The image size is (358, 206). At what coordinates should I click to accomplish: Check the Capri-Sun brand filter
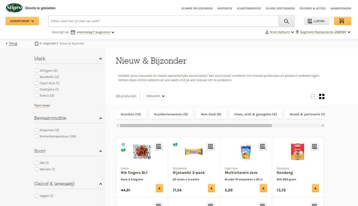click(x=36, y=83)
